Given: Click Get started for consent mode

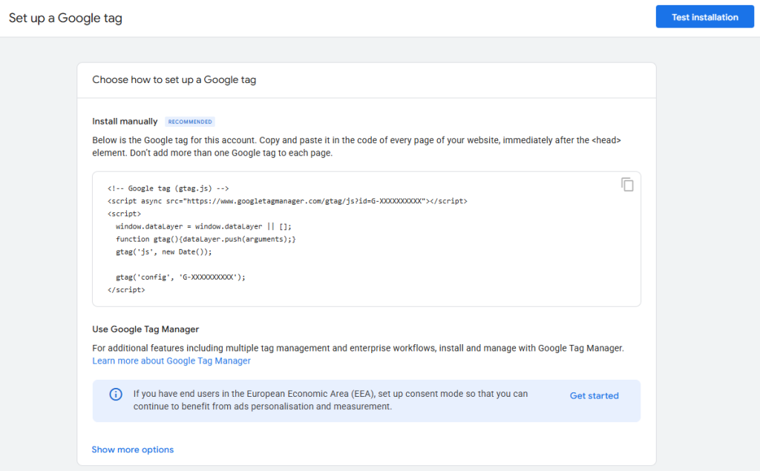Looking at the screenshot, I should pos(594,395).
